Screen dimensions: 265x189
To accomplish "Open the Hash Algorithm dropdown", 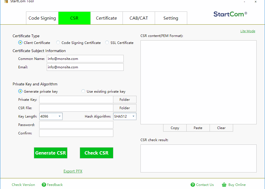I will [125, 116].
